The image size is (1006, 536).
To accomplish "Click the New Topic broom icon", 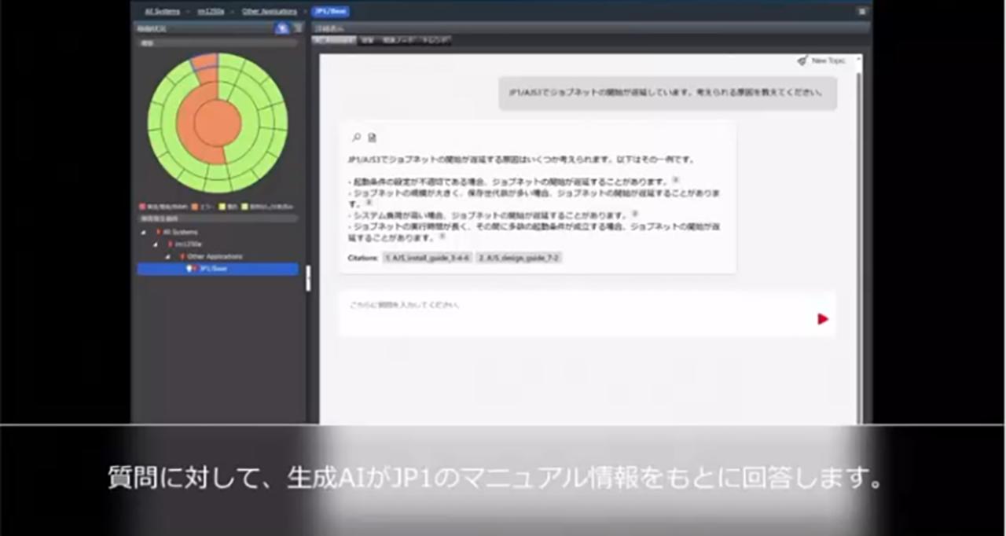I will coord(802,61).
